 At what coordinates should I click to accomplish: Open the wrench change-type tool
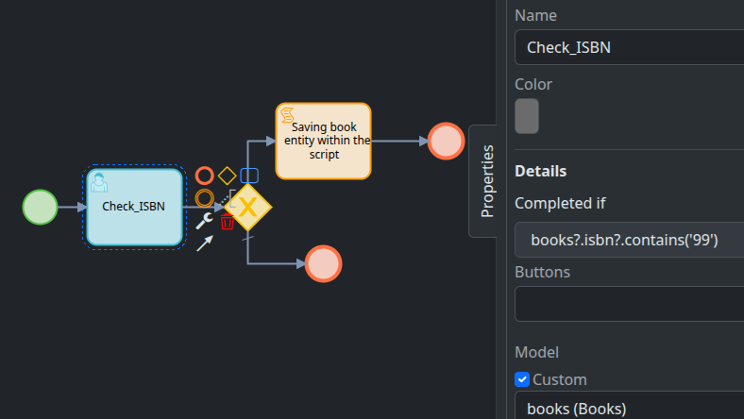(x=204, y=222)
